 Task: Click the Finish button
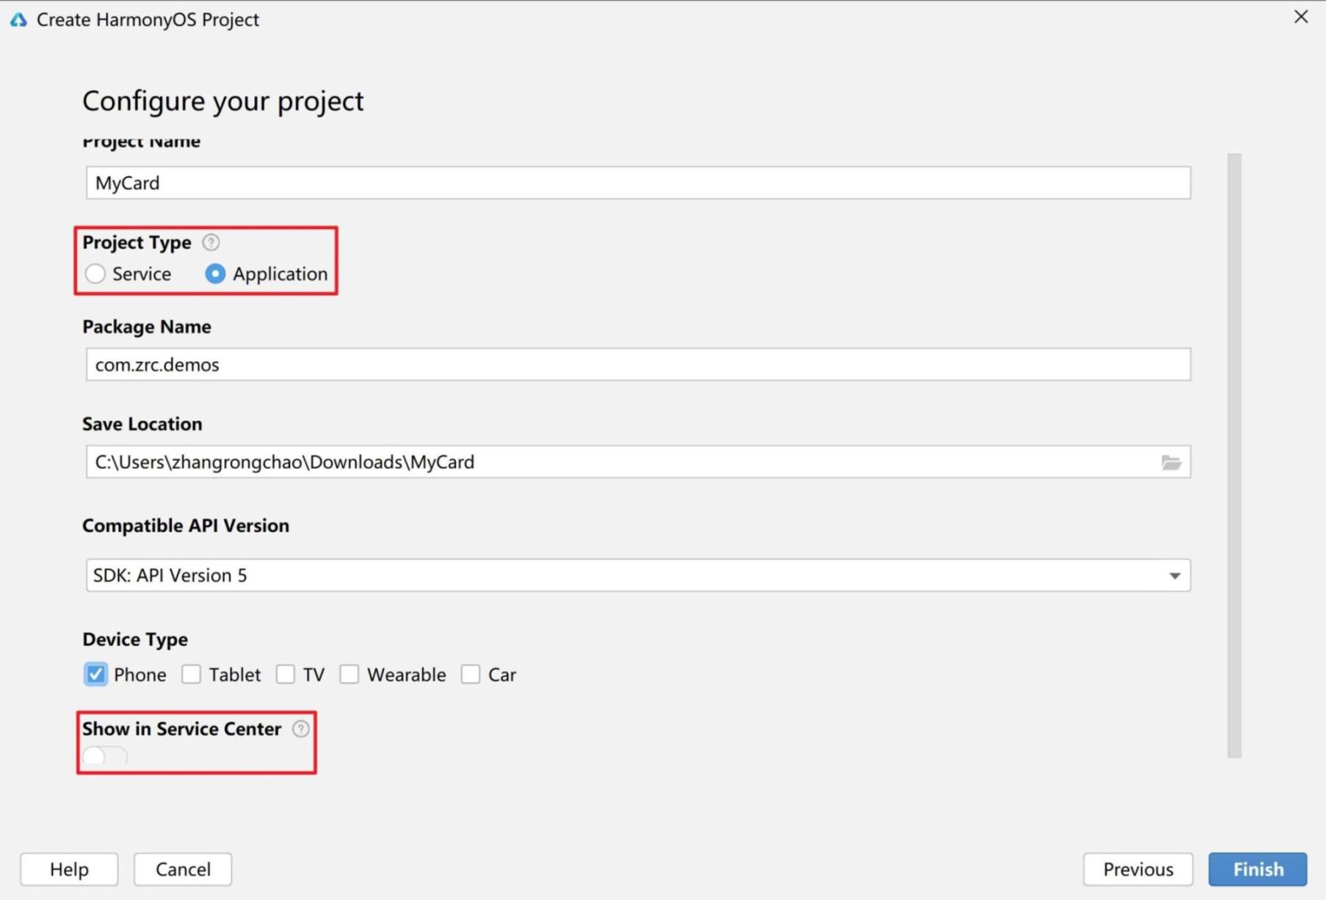tap(1257, 869)
